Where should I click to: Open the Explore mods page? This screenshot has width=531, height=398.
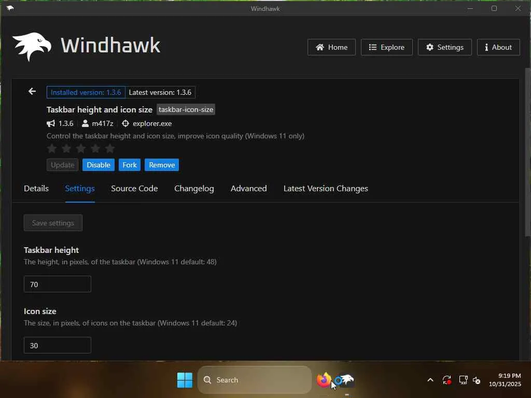click(x=387, y=47)
